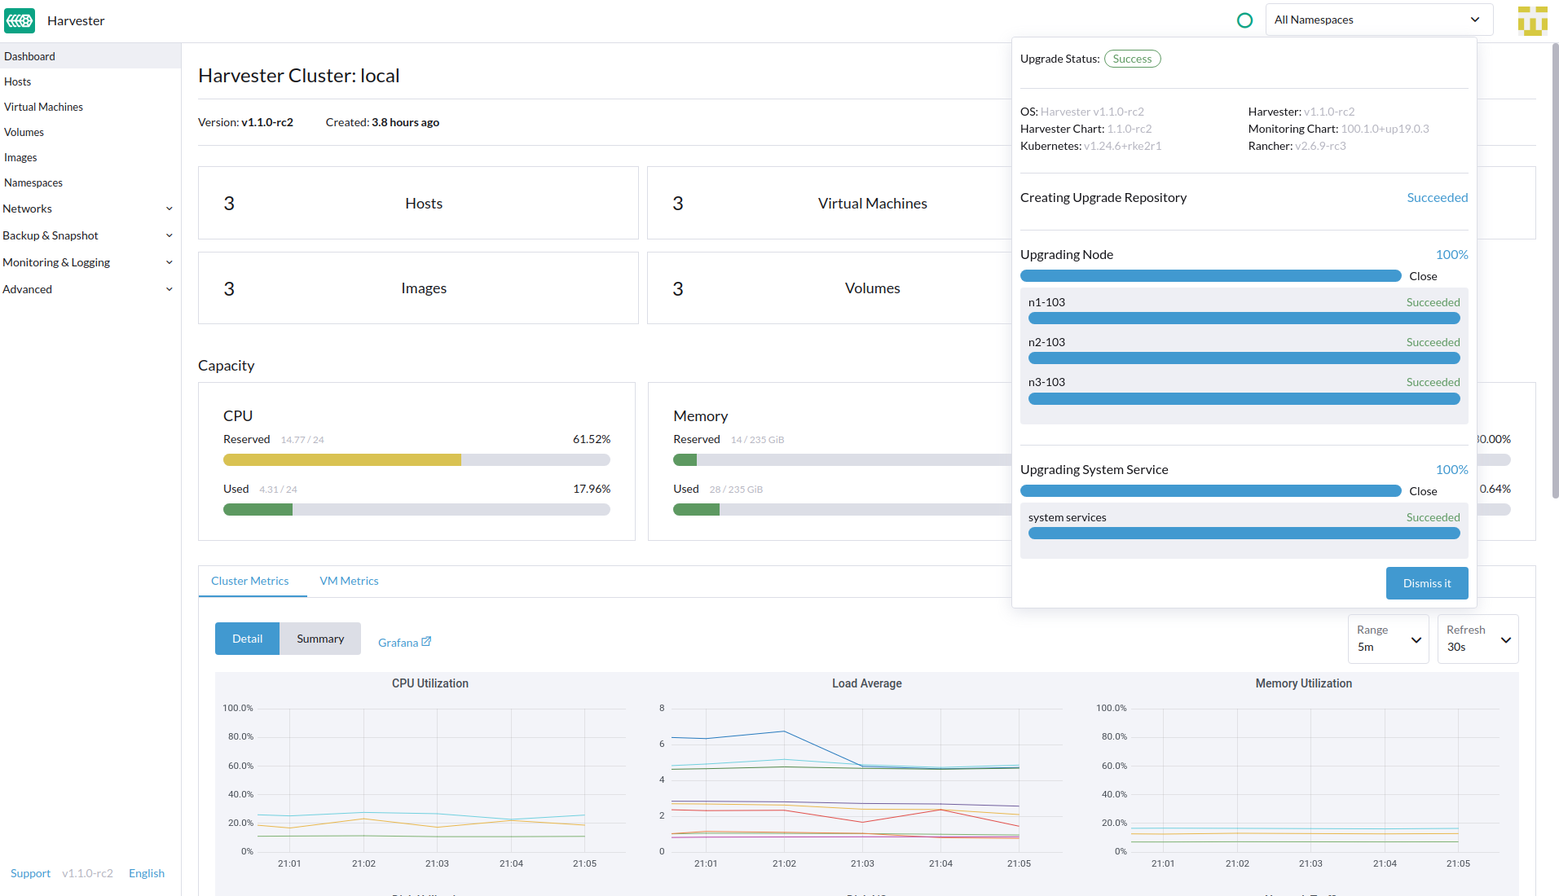Open Hosts in sidebar
Image resolution: width=1559 pixels, height=896 pixels.
(90, 81)
